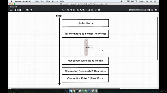Select the vertical time arrow line
The width and height of the screenshot is (167, 93).
pos(59,51)
